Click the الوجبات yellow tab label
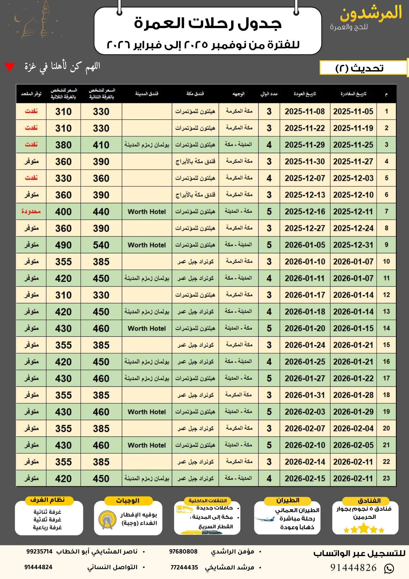The image size is (409, 579). click(128, 501)
